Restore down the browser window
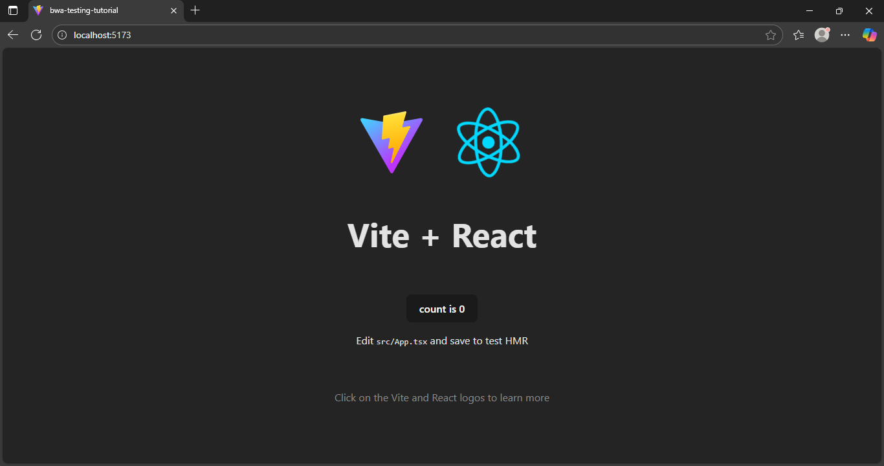This screenshot has height=466, width=884. pos(839,10)
